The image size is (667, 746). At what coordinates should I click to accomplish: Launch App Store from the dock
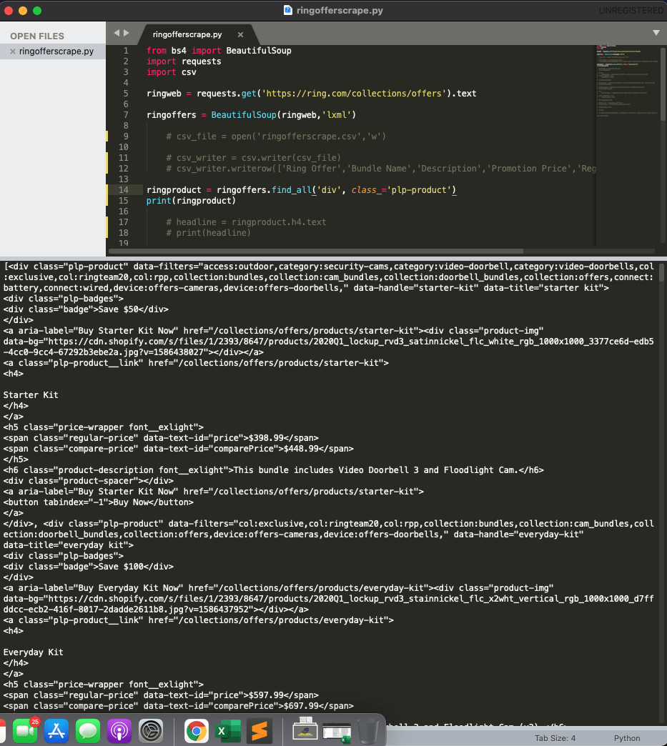(x=56, y=731)
